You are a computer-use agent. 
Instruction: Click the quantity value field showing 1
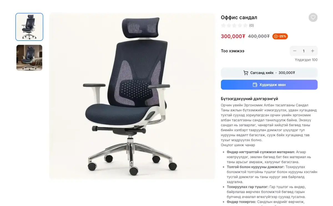[304, 51]
